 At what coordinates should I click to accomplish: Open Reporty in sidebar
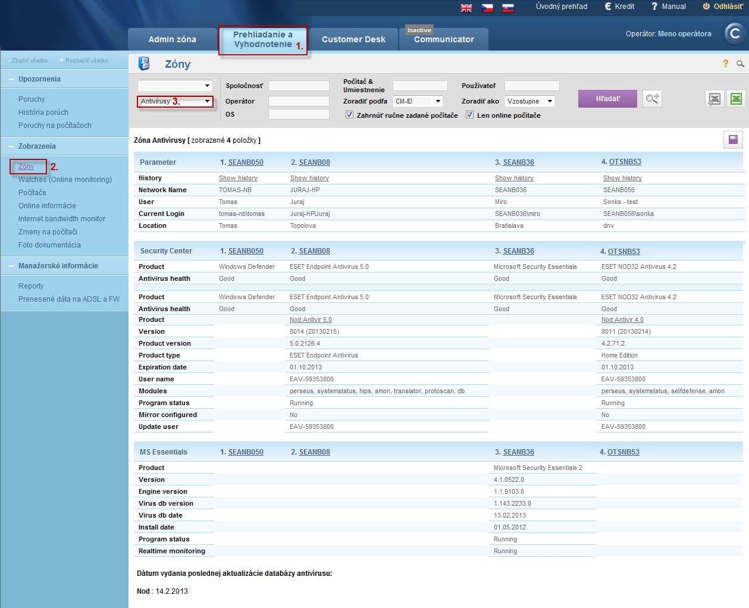point(31,286)
